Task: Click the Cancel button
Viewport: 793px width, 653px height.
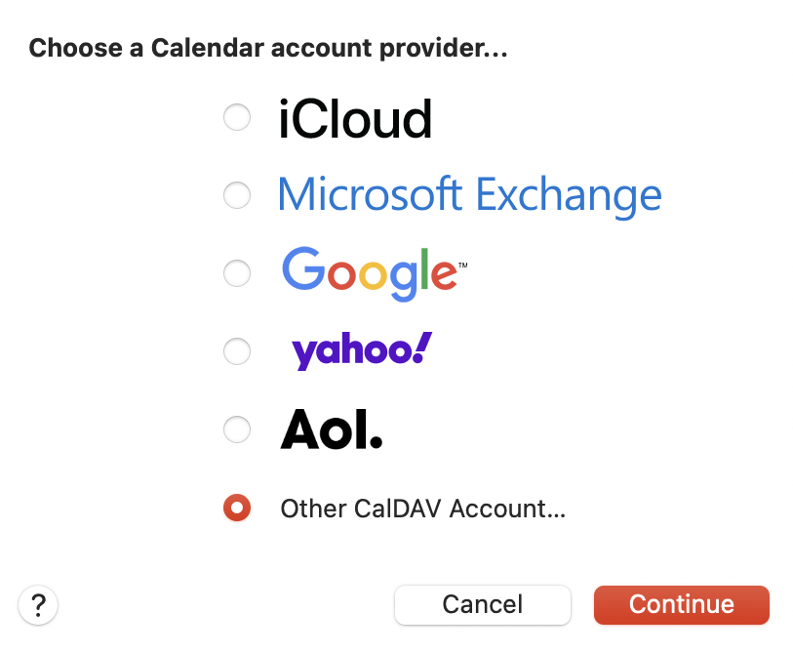Action: [482, 605]
